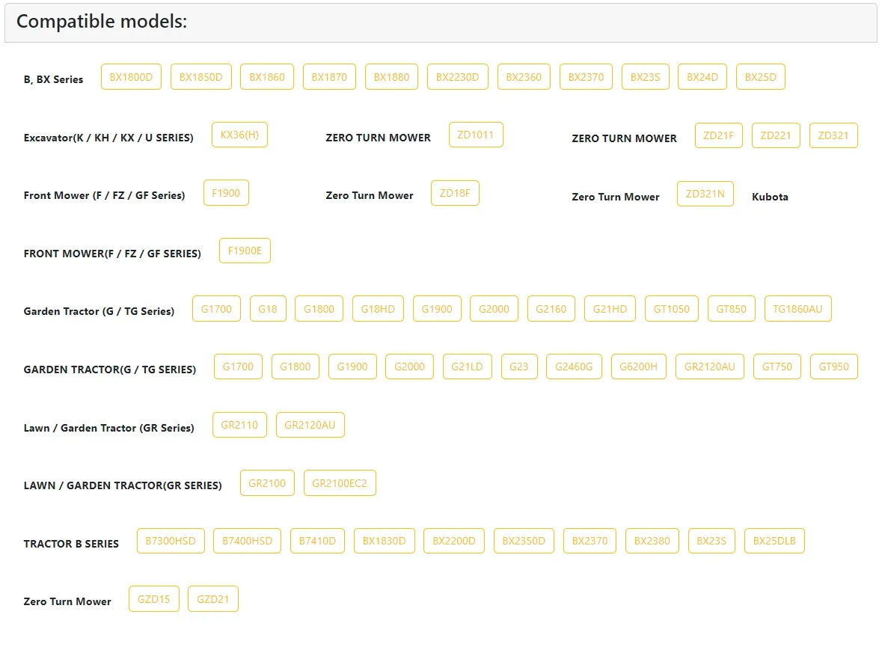The image size is (882, 650).
Task: Click the B7300HSD tractor tag
Action: [x=171, y=541]
